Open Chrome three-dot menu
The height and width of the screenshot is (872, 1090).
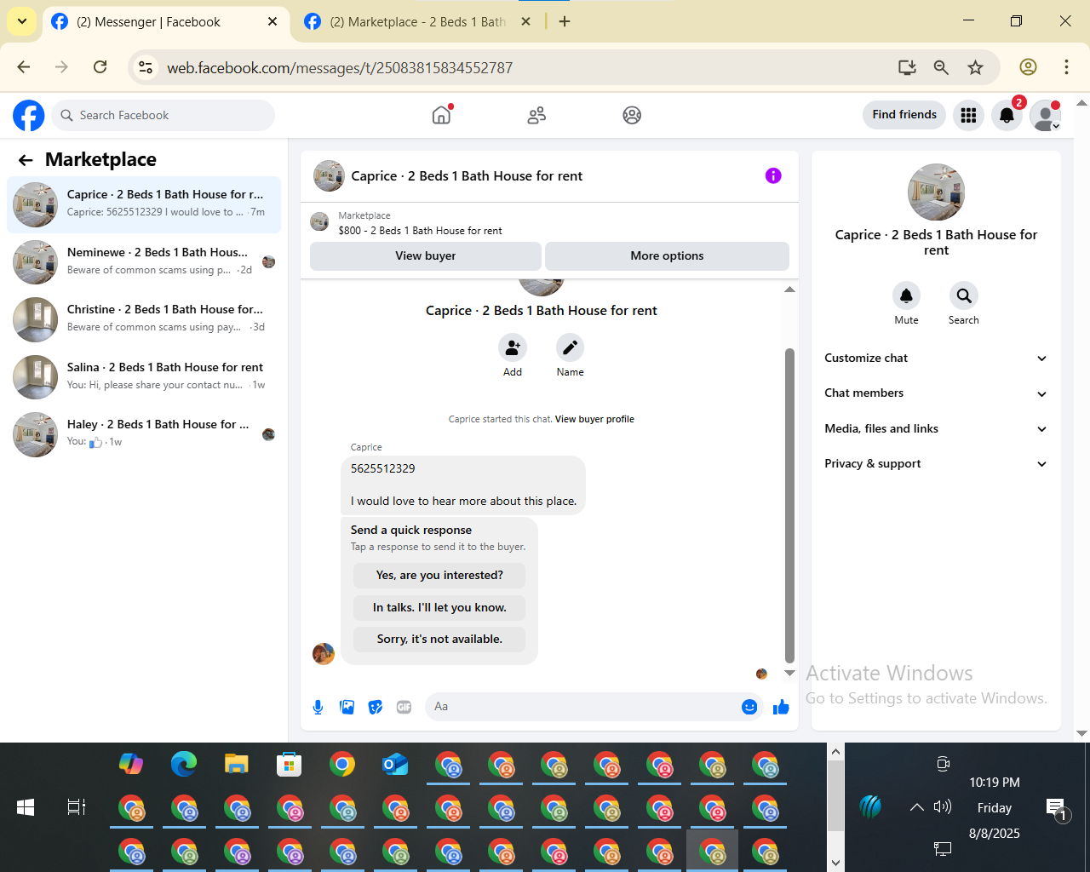point(1066,67)
